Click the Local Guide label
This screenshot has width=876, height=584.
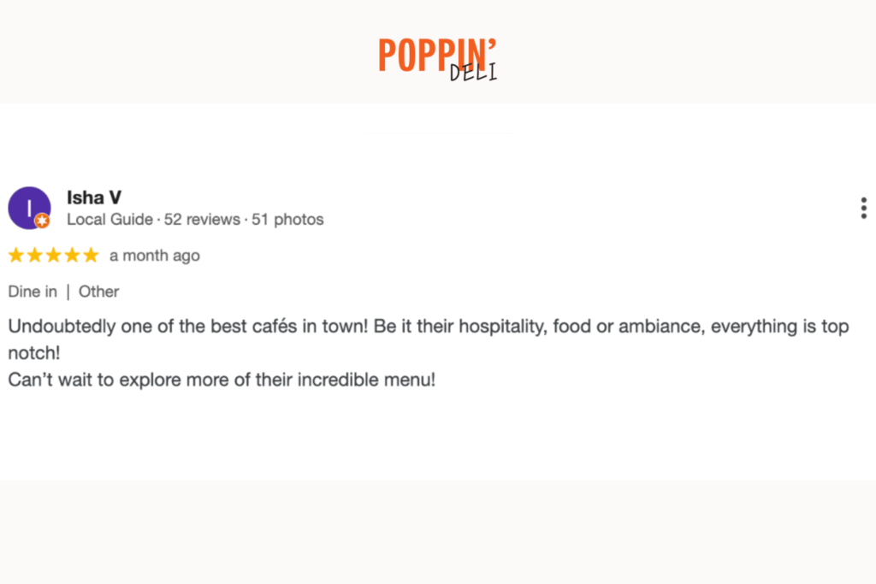click(x=110, y=220)
